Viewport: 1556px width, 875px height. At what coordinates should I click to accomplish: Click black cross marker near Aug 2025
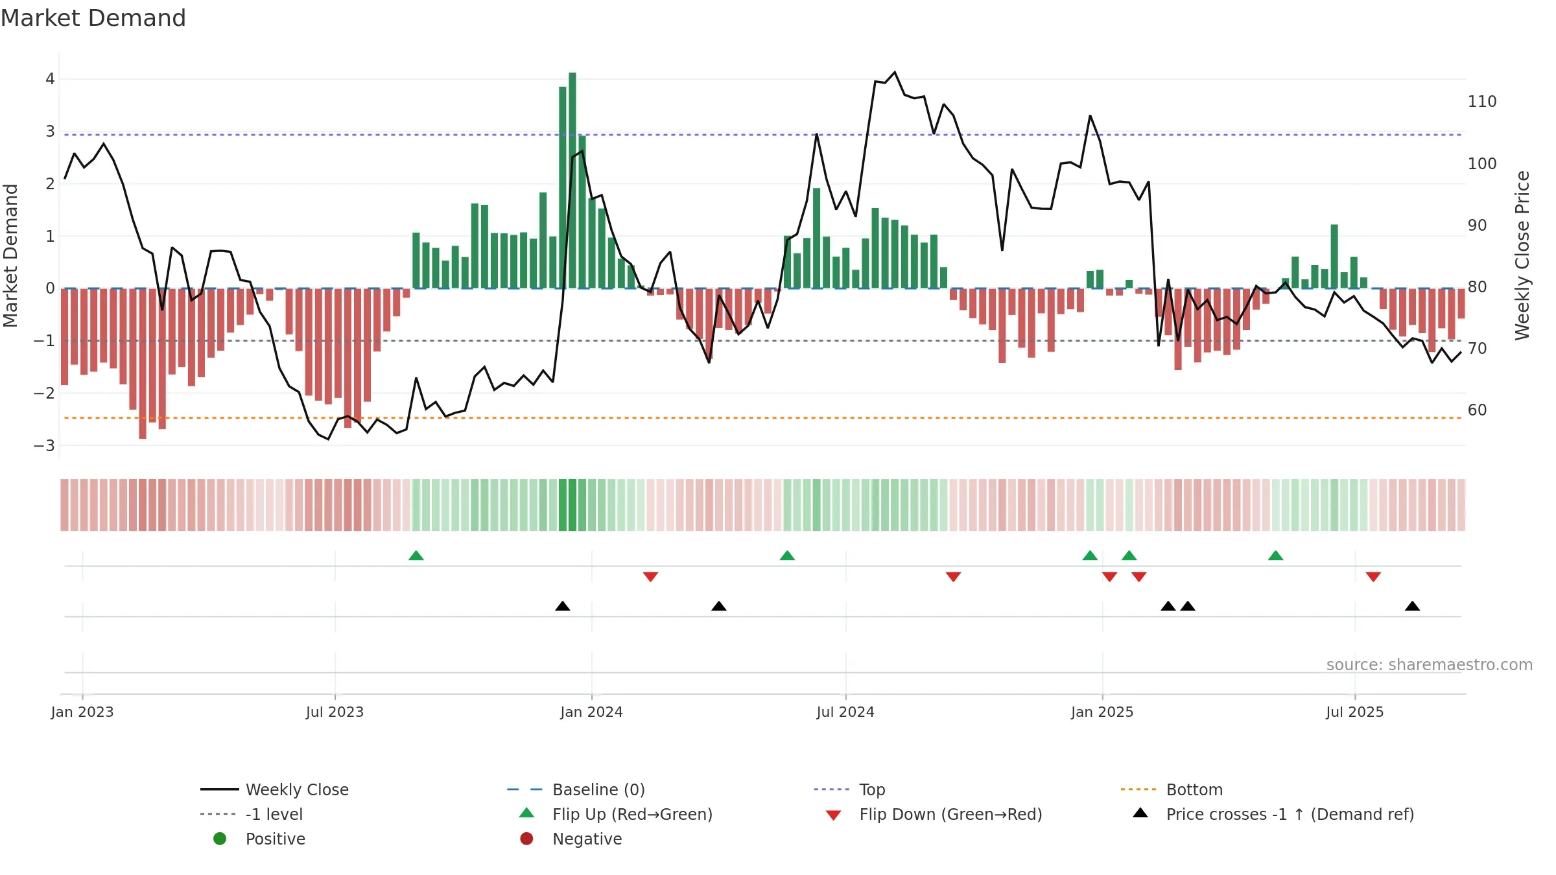pos(1412,606)
